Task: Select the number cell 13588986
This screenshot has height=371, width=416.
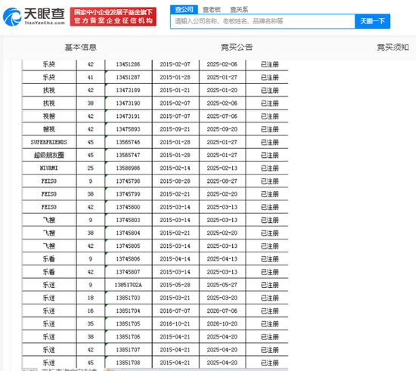Action: pos(129,168)
